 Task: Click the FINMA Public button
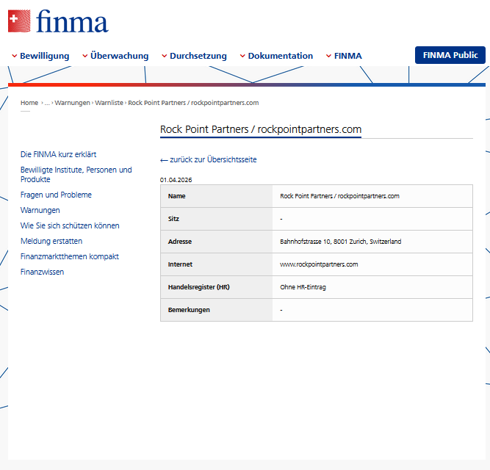(450, 55)
